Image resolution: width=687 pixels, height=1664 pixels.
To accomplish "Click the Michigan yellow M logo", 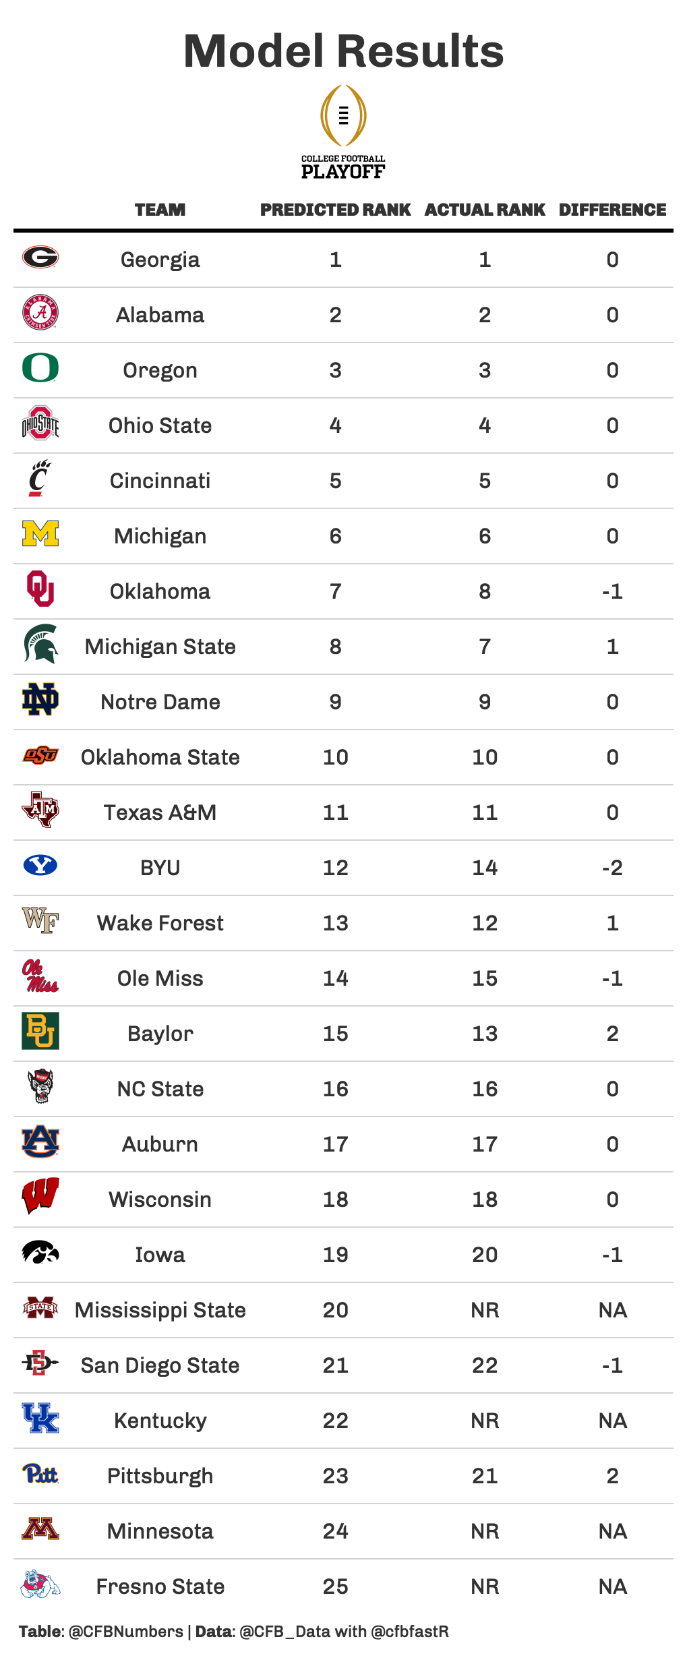I will click(x=40, y=533).
